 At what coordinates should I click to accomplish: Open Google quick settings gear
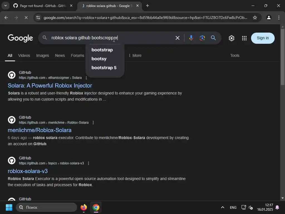pos(231,38)
